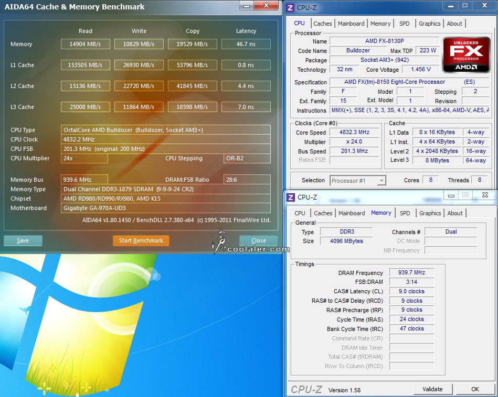Click the DRAM Frequency value 939.7 MHz
Image resolution: width=498 pixels, height=397 pixels.
[411, 272]
